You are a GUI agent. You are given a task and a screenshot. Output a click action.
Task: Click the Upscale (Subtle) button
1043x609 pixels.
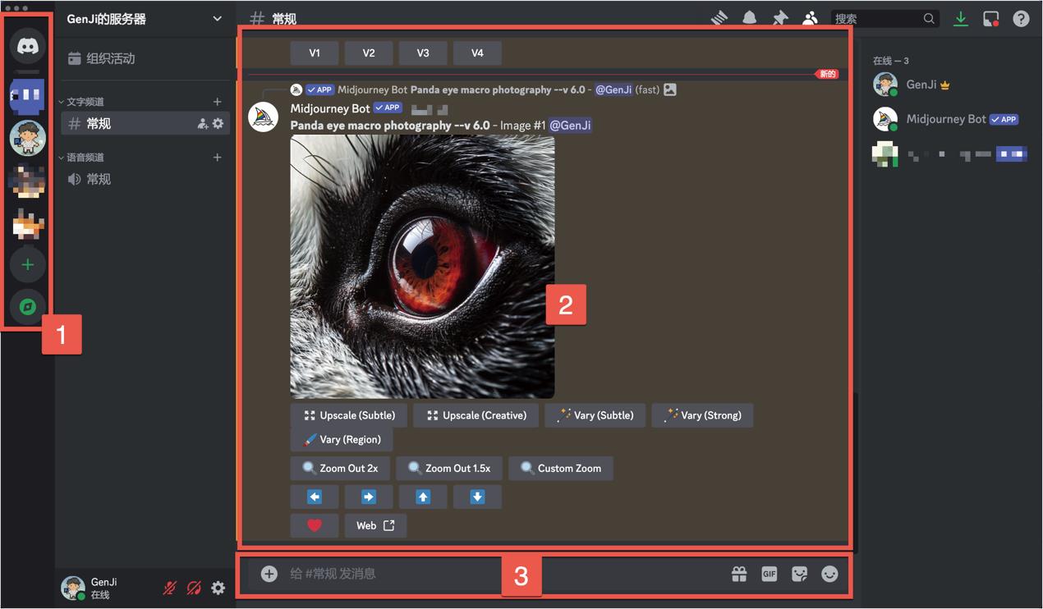point(349,415)
